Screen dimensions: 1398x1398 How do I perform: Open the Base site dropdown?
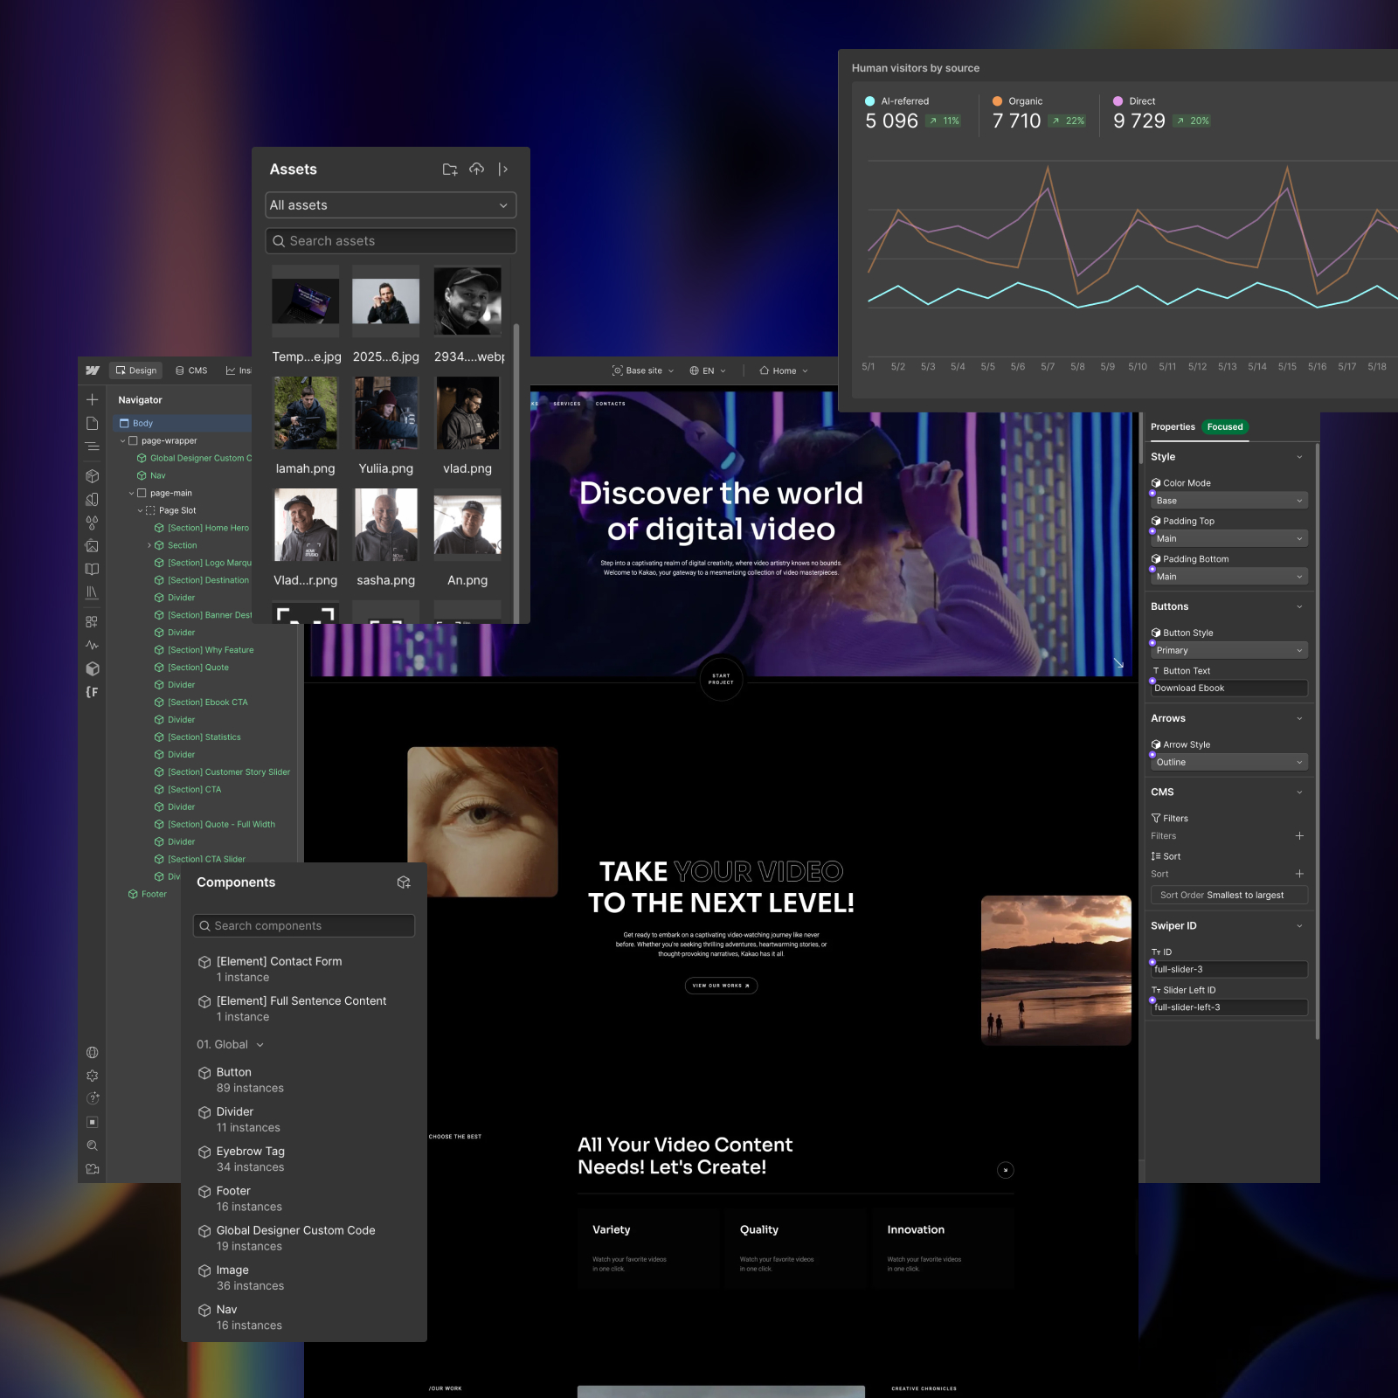pyautogui.click(x=643, y=370)
